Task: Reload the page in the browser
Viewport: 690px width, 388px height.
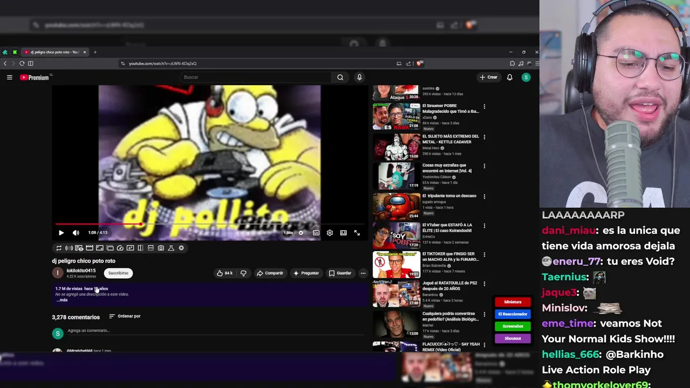Action: pos(22,64)
